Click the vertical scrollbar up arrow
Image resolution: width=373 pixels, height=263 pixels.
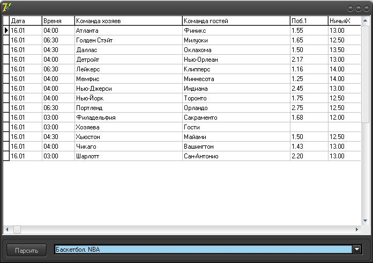coord(365,20)
